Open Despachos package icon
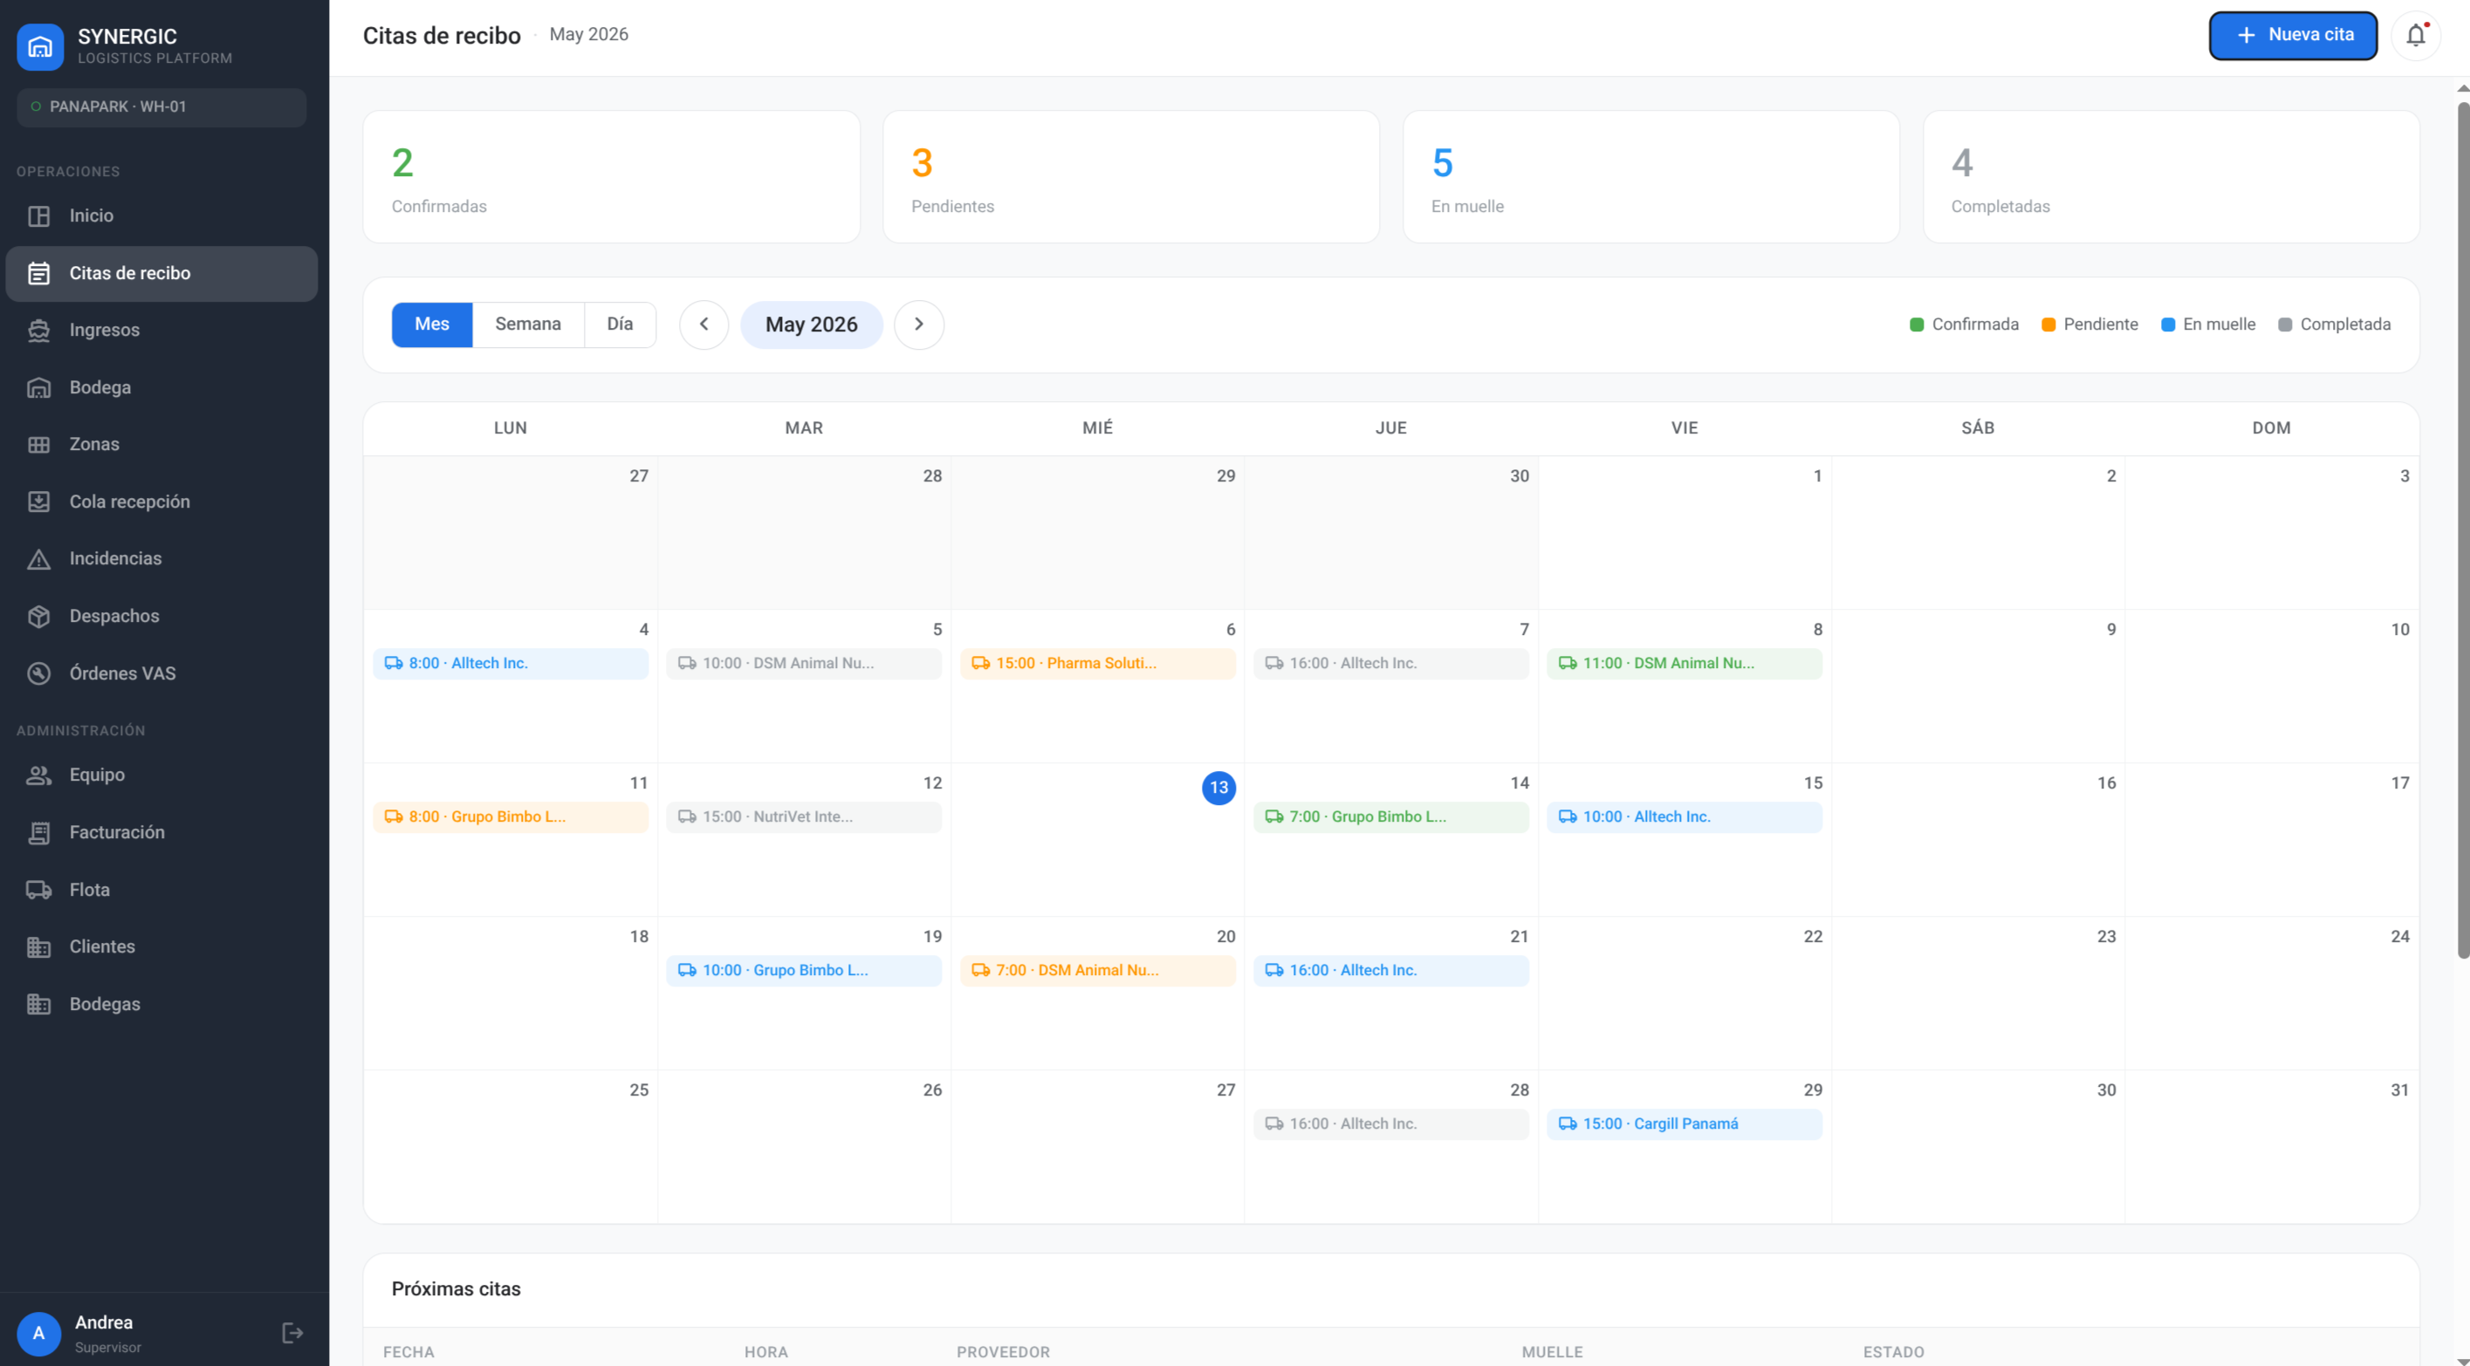 [x=38, y=617]
